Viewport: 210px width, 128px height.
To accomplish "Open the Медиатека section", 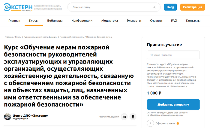I will pyautogui.click(x=110, y=21).
